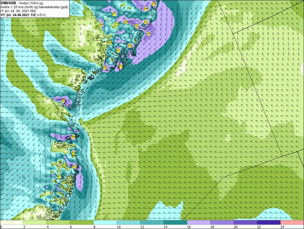The width and height of the screenshot is (304, 229).
Task: Select the 16–18 m/s lavender legend swatch
Action: 199,222
